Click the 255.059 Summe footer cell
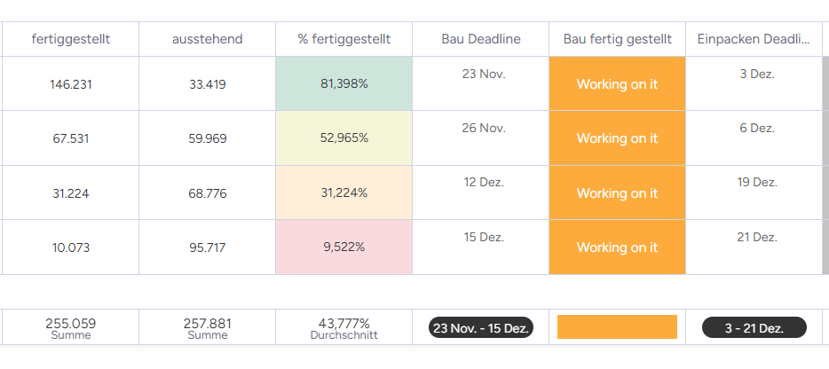 [71, 327]
